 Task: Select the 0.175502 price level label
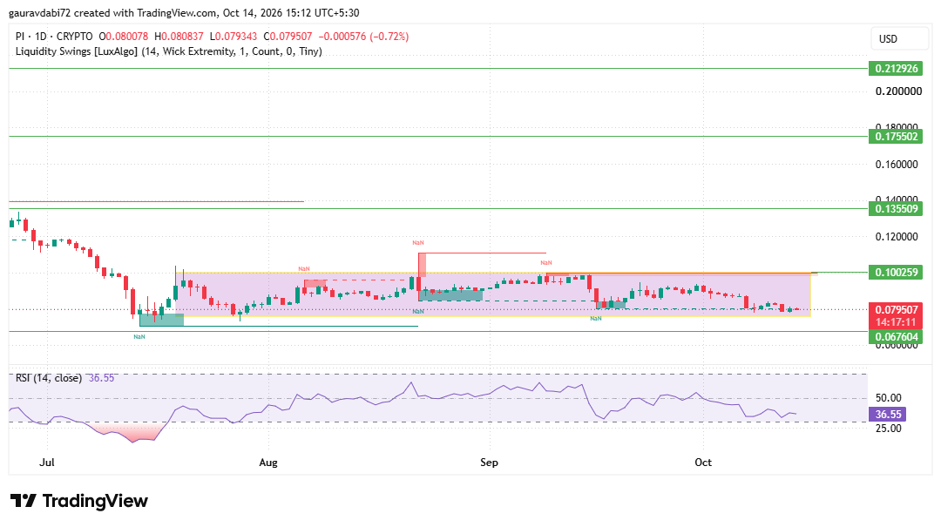tap(896, 136)
